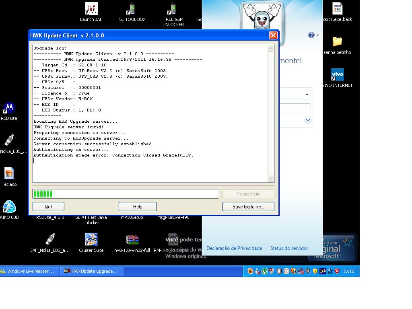
Task: Expand the Messenger options chevron button
Action: point(308,120)
